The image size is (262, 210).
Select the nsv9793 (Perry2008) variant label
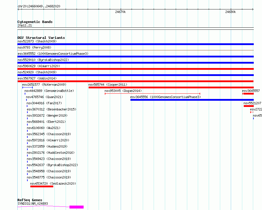coord(34,47)
